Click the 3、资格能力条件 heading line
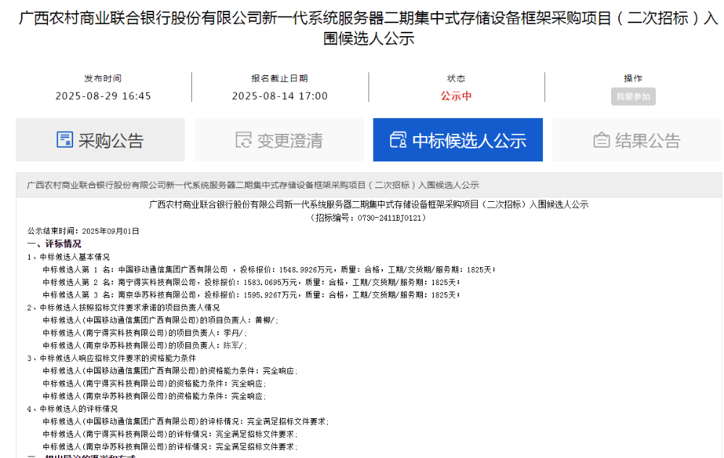 (x=111, y=358)
